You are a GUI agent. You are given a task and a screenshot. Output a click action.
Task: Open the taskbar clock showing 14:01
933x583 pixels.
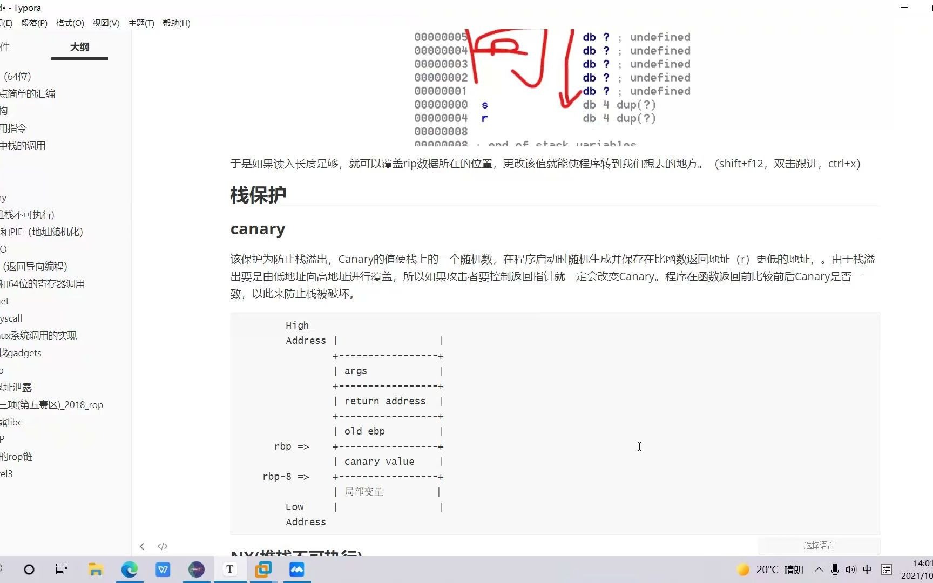click(917, 570)
